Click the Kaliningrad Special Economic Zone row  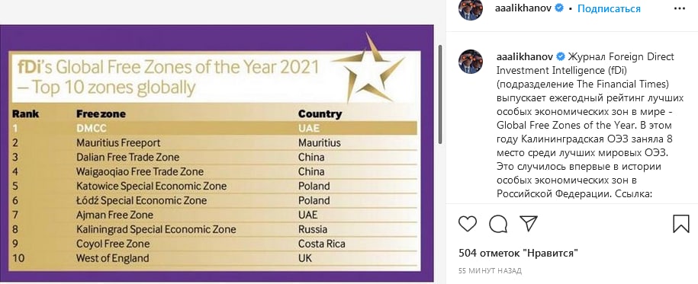(214, 229)
